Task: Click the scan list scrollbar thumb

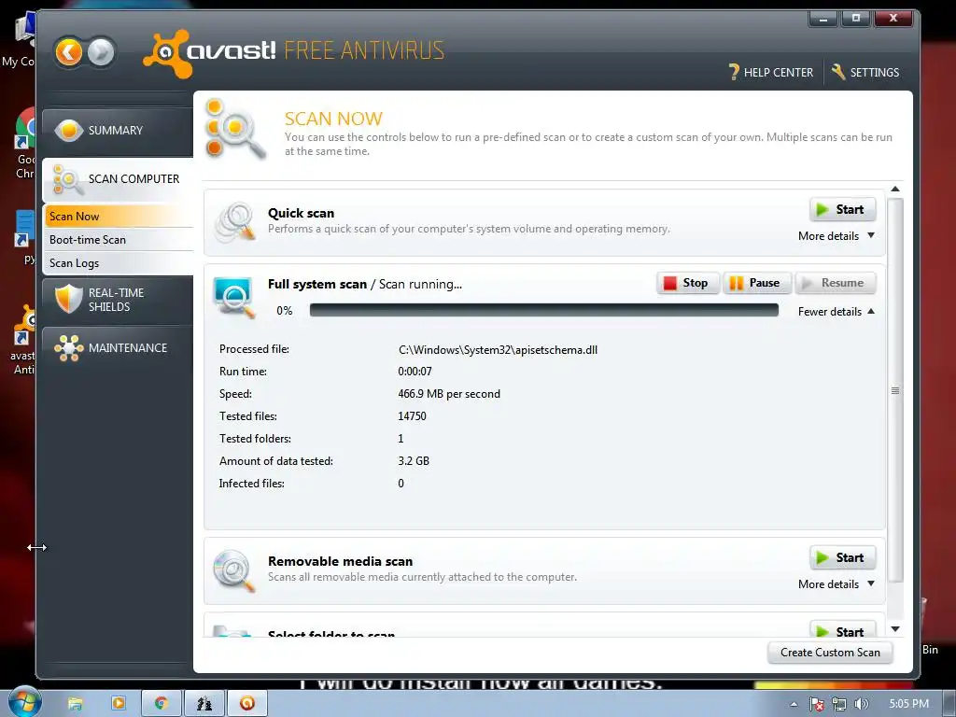Action: (x=895, y=390)
